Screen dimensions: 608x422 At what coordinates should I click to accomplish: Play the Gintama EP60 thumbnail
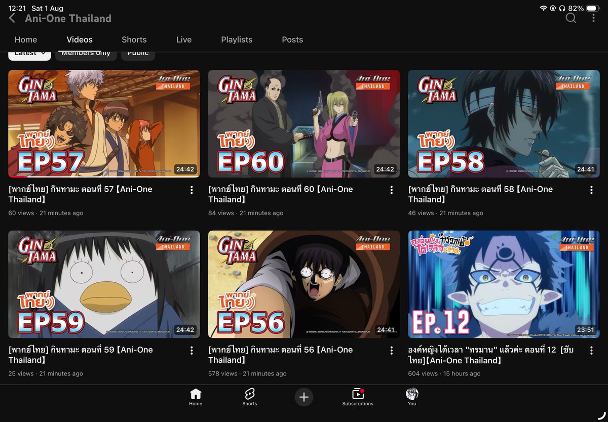304,124
